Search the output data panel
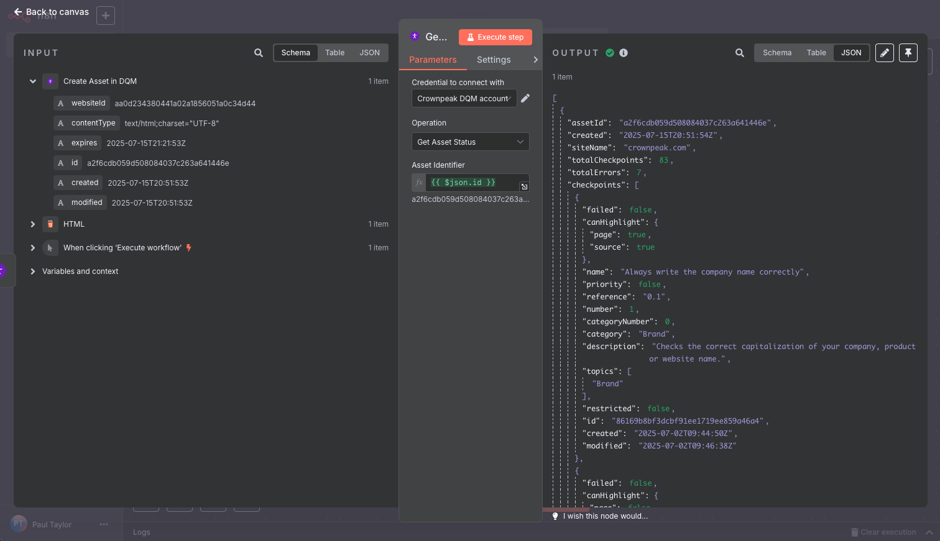The image size is (940, 541). tap(740, 53)
